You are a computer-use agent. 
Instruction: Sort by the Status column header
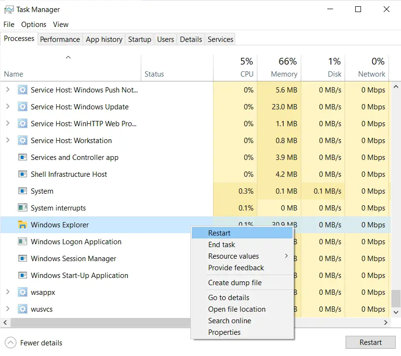(177, 68)
